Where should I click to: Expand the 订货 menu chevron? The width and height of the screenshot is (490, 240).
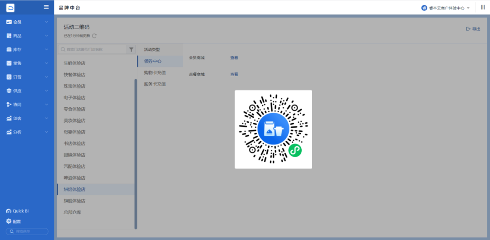[x=47, y=77]
